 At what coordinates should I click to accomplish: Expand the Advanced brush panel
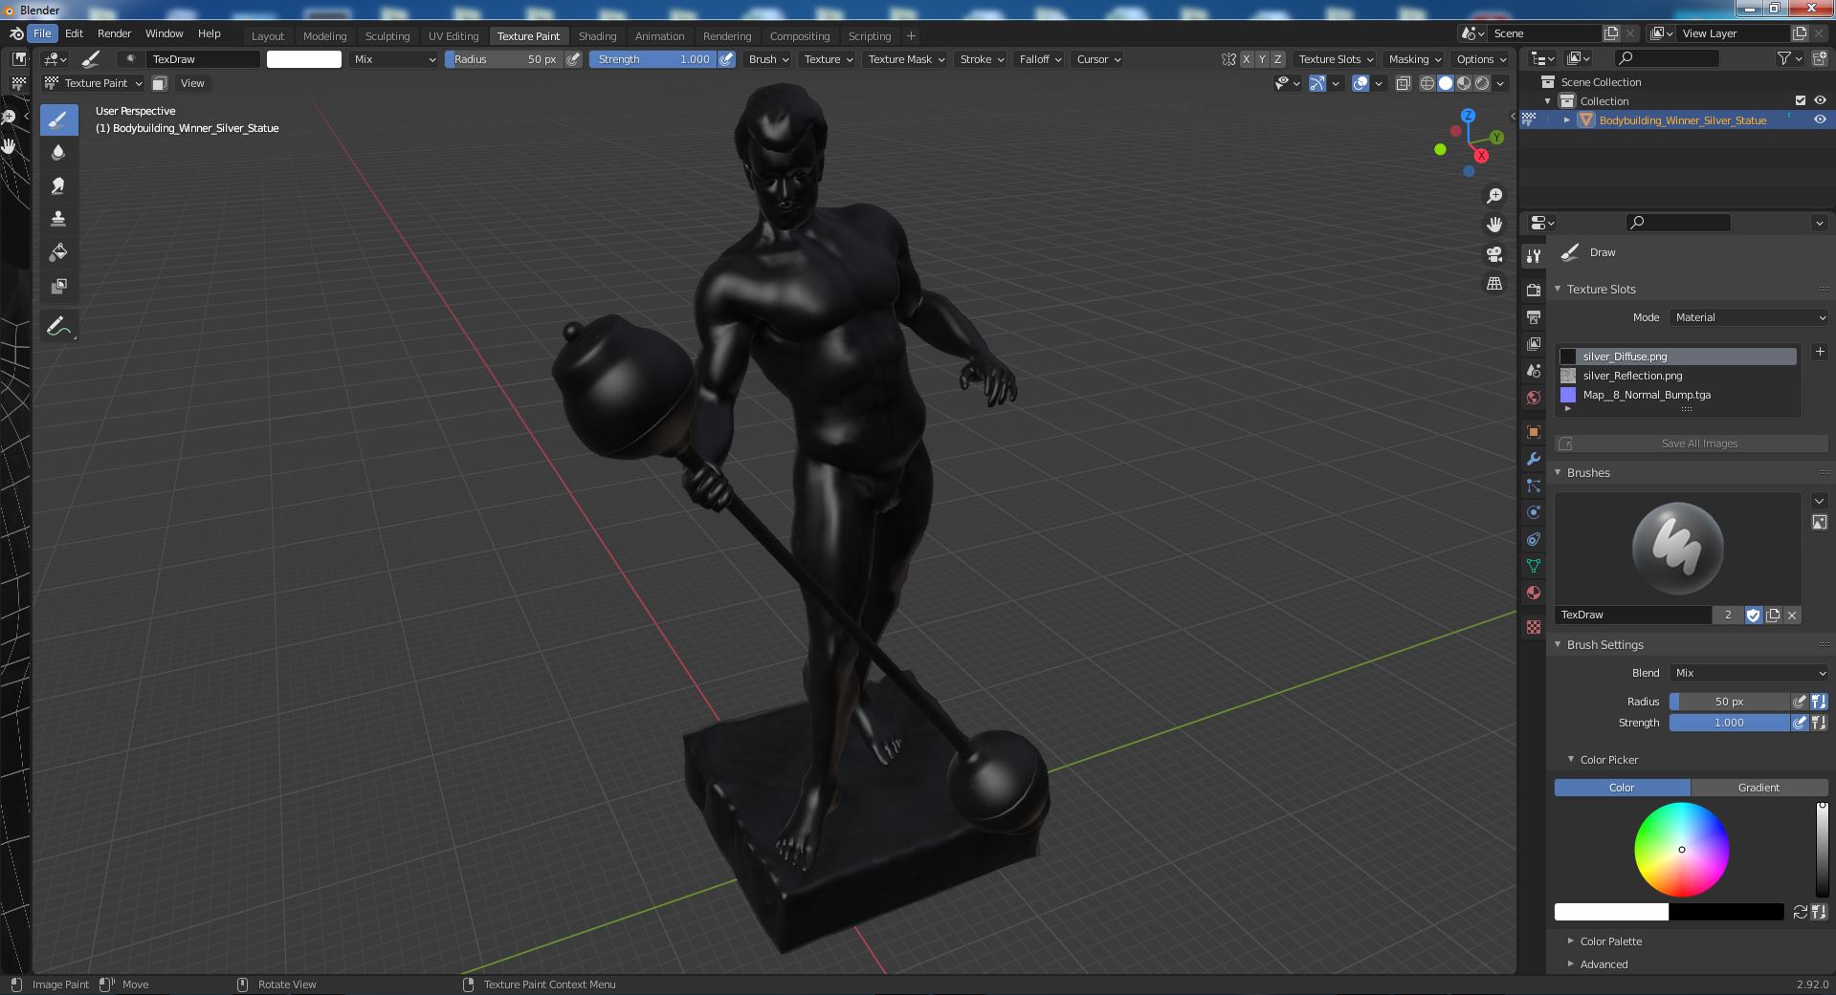pos(1604,964)
